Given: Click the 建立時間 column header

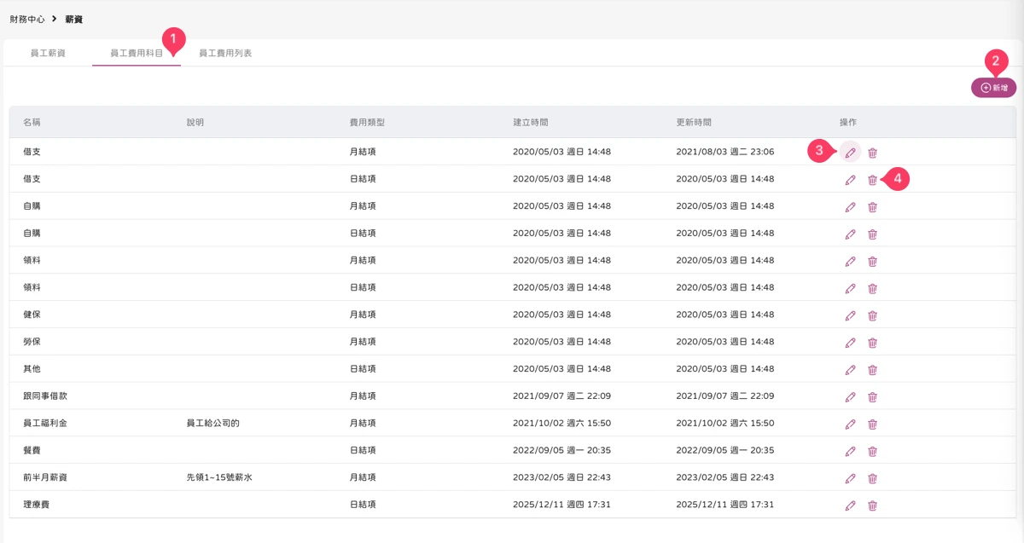Looking at the screenshot, I should point(530,123).
